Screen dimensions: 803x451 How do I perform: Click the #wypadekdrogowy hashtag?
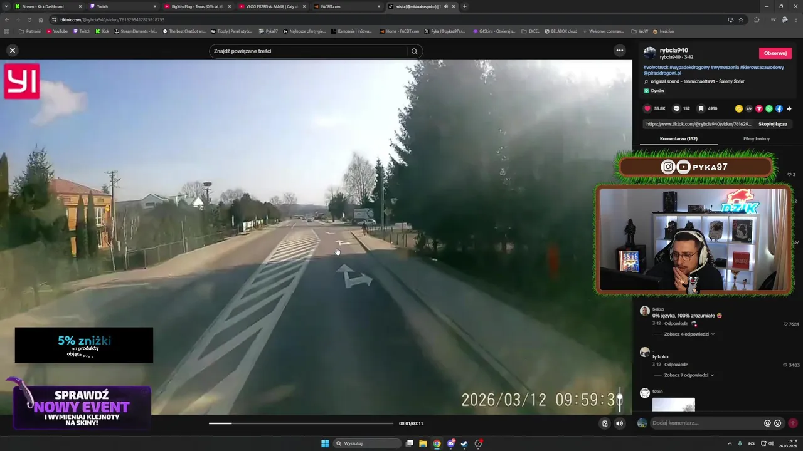689,67
